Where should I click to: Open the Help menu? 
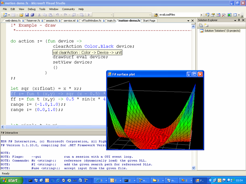[x=81, y=9]
